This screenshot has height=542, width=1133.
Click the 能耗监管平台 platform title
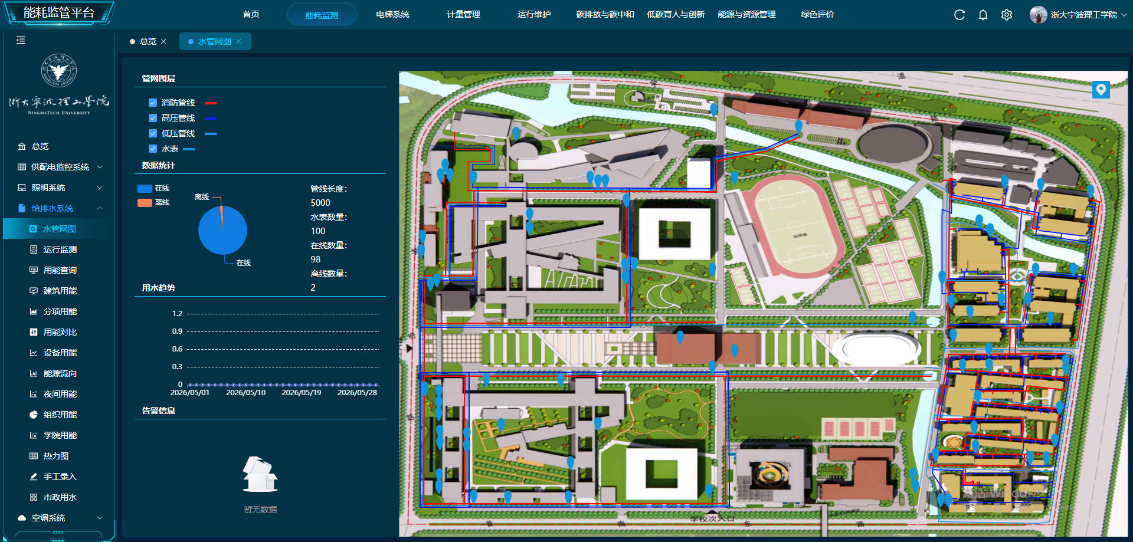pos(59,12)
